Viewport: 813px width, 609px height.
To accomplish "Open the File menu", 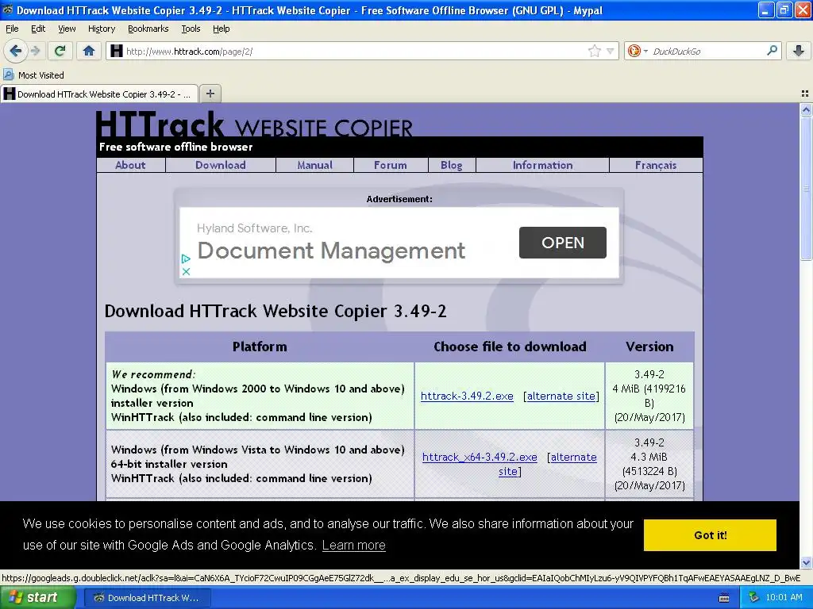I will [12, 29].
